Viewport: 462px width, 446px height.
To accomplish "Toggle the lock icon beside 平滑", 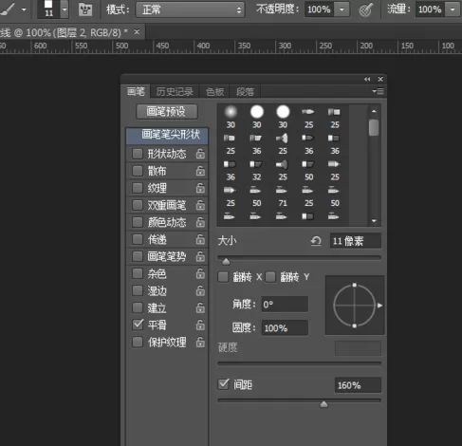I will (x=200, y=325).
